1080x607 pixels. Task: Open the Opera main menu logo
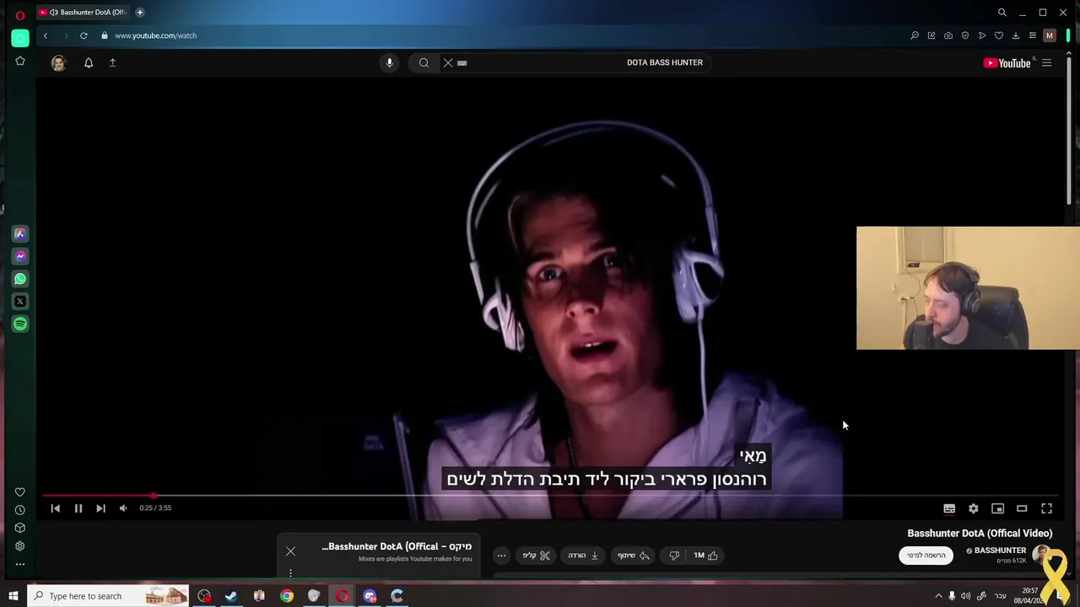20,14
